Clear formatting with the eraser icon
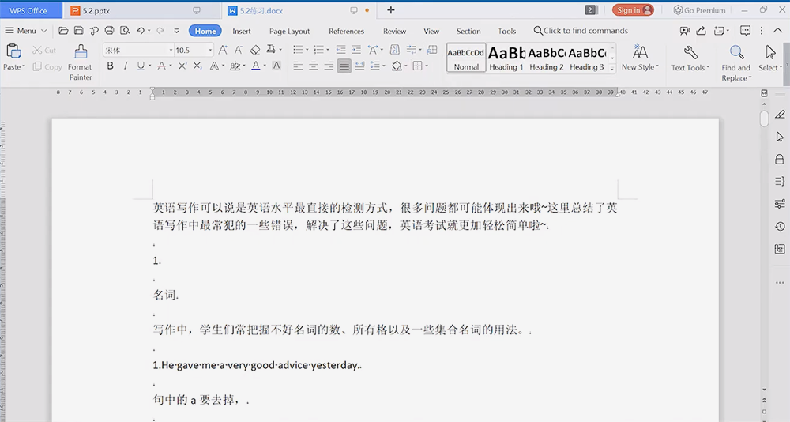 pos(255,50)
